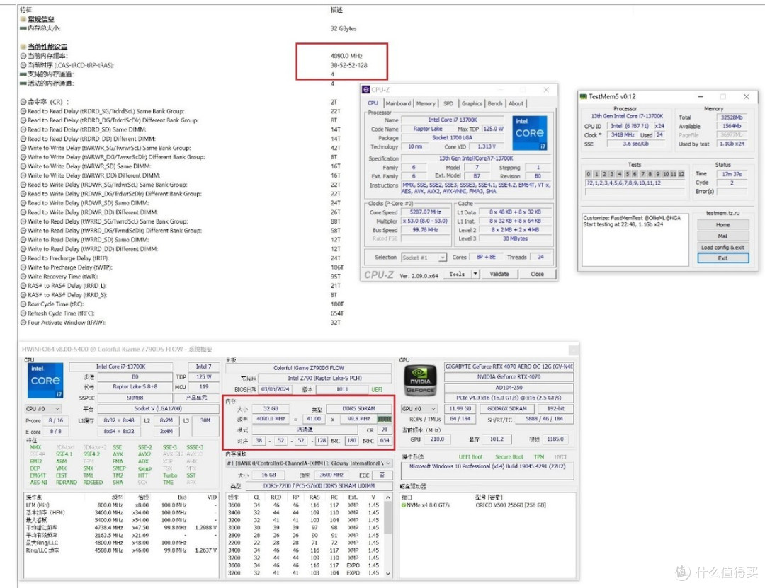Viewport: 765px width, 588px height.
Task: Open the GPU #0 dropdown in HWiNFO
Action: coord(419,408)
